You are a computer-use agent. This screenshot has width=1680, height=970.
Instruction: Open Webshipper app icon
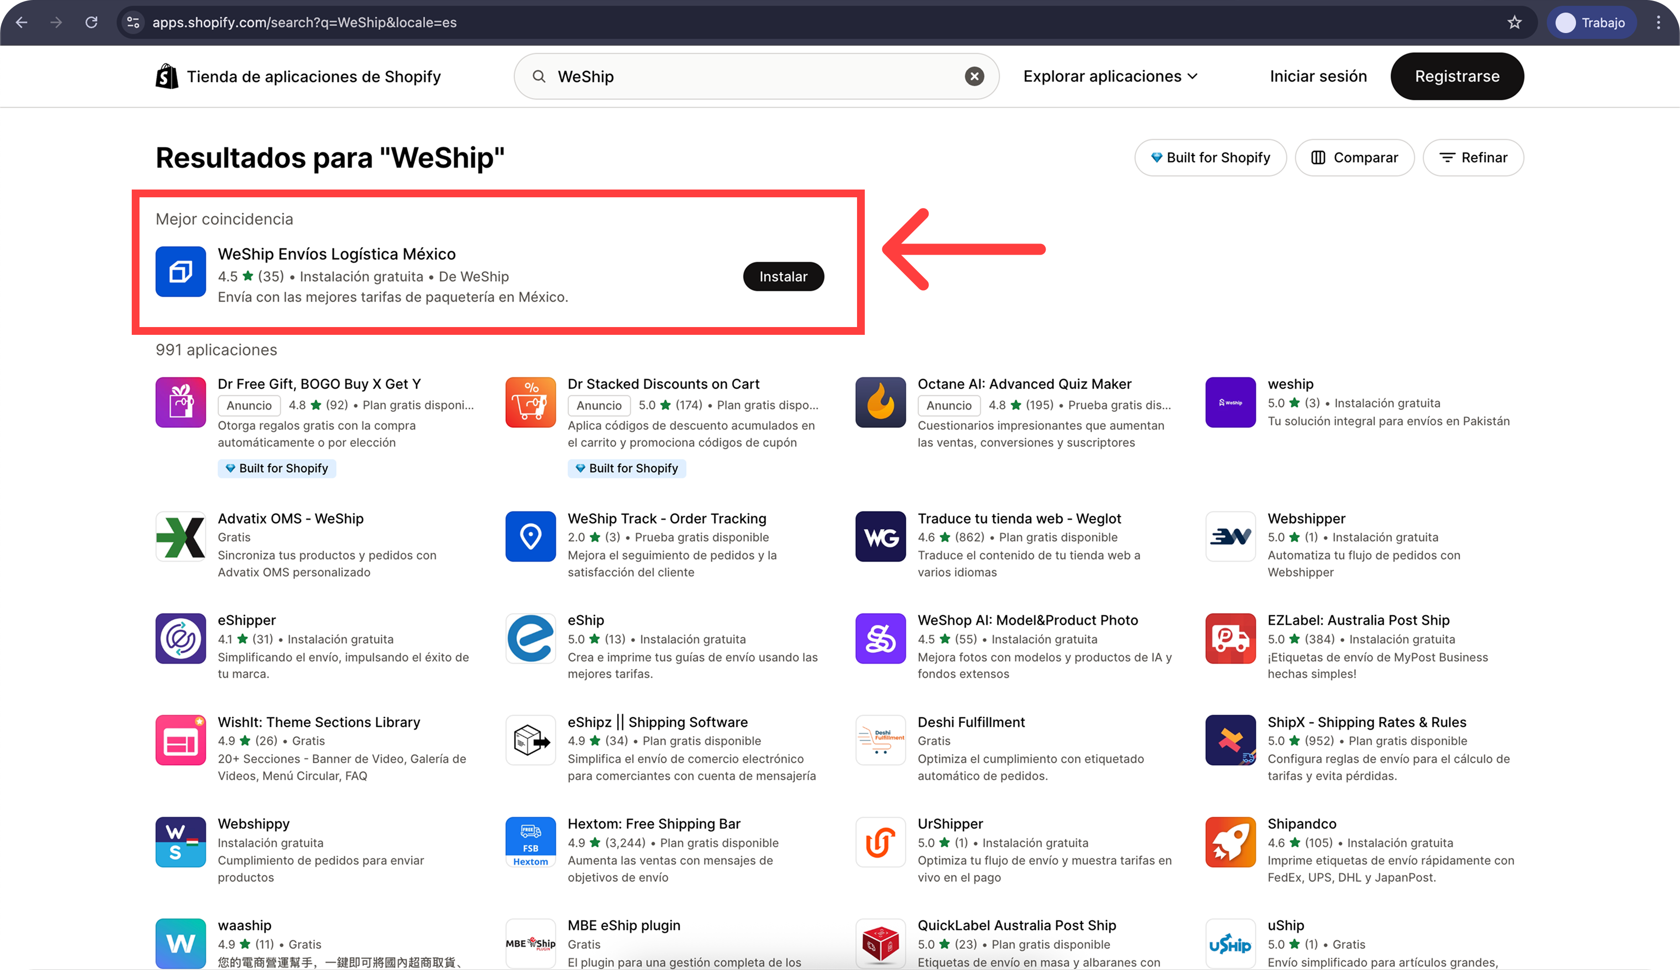(x=1230, y=537)
